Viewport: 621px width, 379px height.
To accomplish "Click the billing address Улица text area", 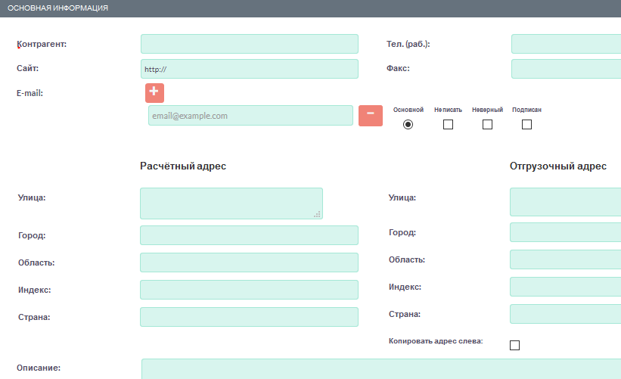I will click(231, 203).
